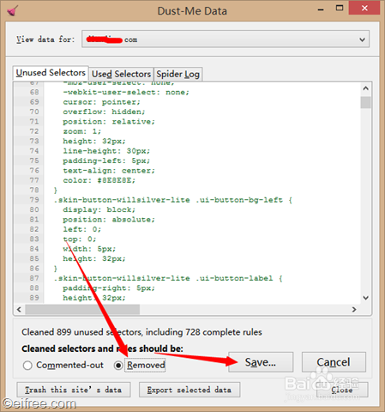This screenshot has width=385, height=412.
Task: Click the line 'position: relative;'
Action: point(109,122)
